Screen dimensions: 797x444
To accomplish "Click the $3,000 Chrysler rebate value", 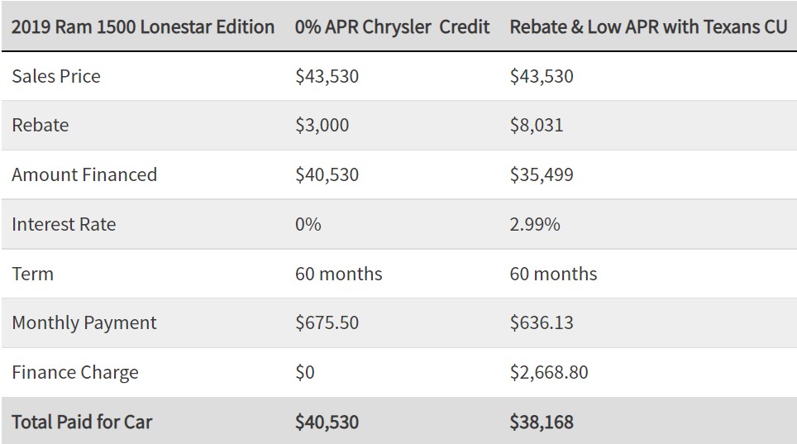I will pyautogui.click(x=322, y=125).
